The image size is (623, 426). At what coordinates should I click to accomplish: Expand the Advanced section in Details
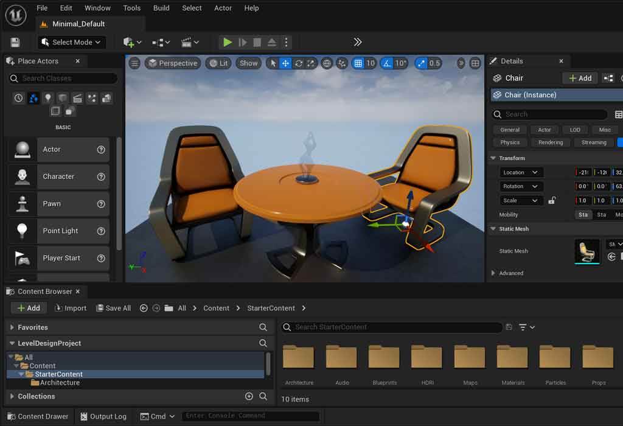[x=493, y=273]
